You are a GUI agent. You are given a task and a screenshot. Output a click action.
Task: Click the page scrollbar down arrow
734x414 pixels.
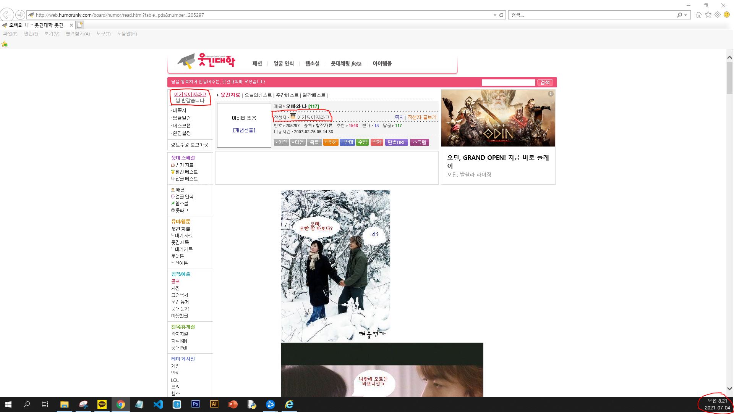(x=729, y=389)
